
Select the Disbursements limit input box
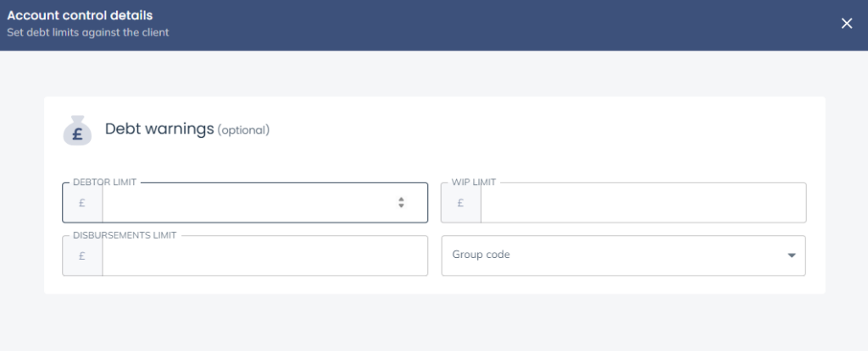tap(264, 255)
